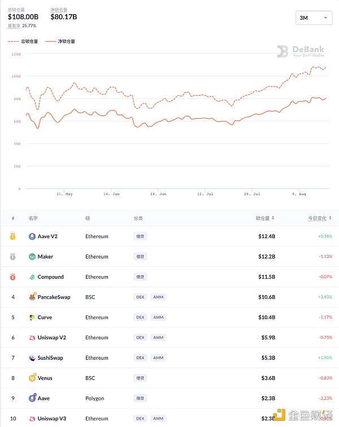Sort the table by 今日变化 column
Screen dimensions: 339x427
(x=320, y=218)
